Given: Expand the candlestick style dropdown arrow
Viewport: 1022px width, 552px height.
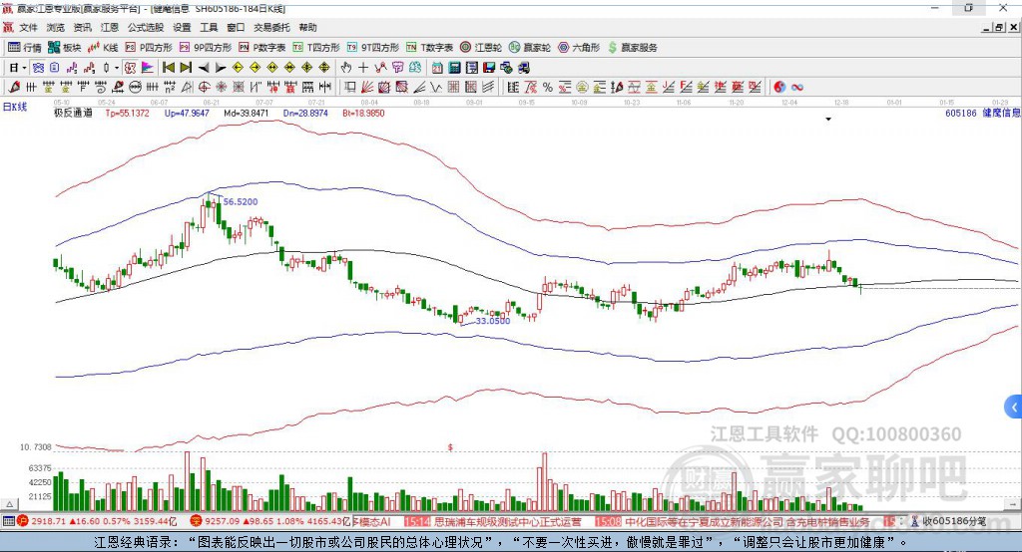Looking at the screenshot, I should click(x=117, y=68).
